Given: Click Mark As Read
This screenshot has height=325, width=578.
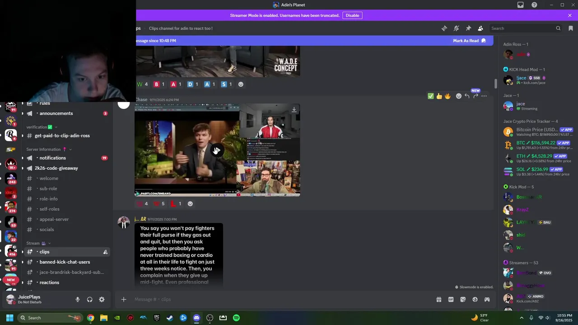Looking at the screenshot, I should 469,41.
